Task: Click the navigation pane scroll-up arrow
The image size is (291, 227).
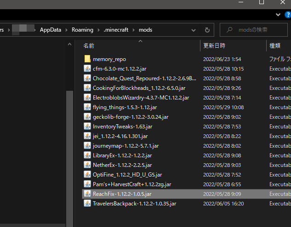Action: pos(69,44)
